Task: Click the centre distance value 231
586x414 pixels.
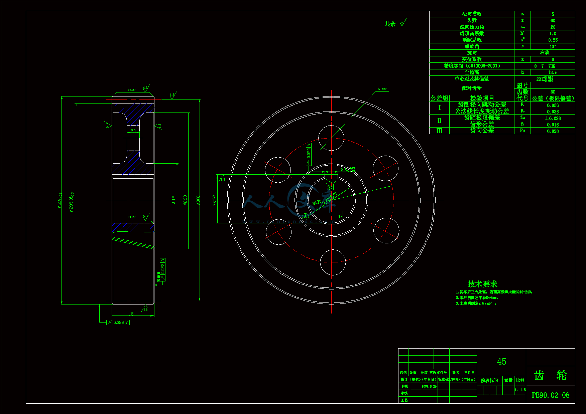Action: 545,79
